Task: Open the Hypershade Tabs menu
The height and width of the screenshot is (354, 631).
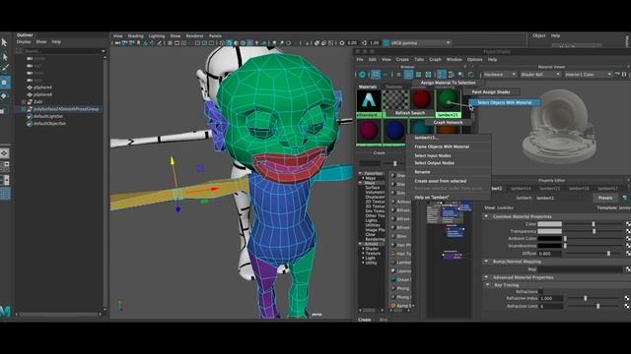Action: tap(419, 59)
